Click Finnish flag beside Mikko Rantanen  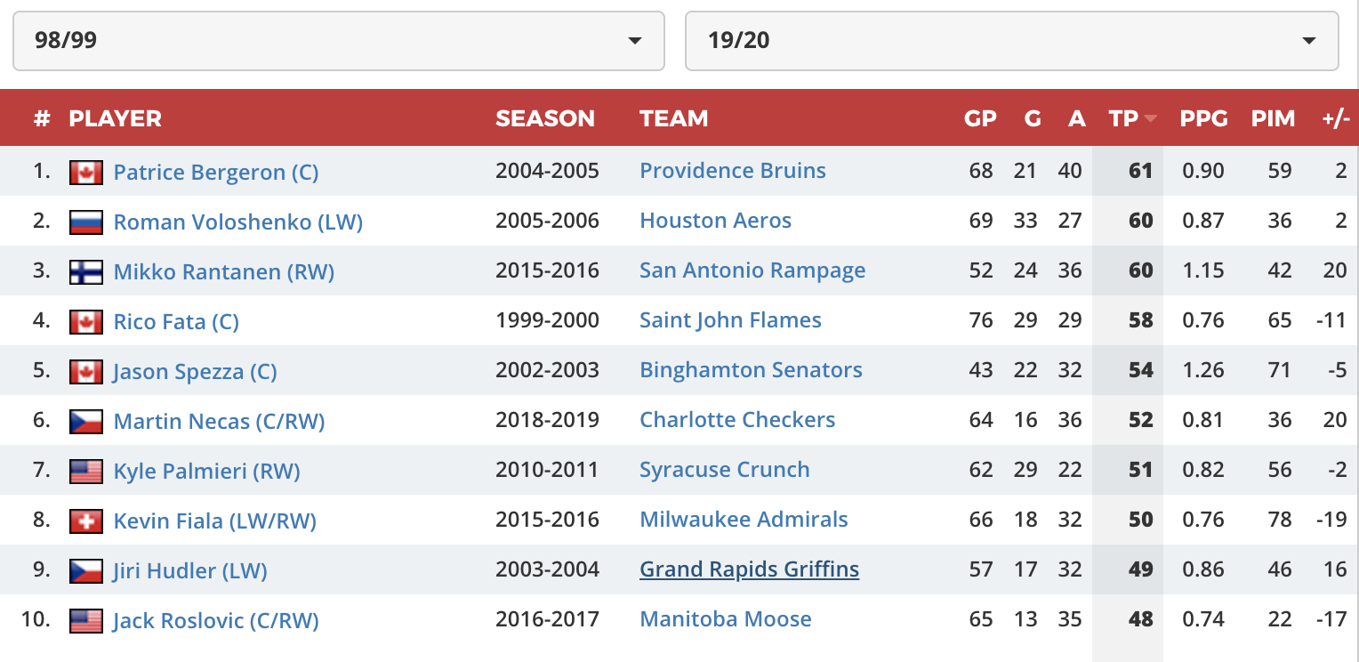85,271
